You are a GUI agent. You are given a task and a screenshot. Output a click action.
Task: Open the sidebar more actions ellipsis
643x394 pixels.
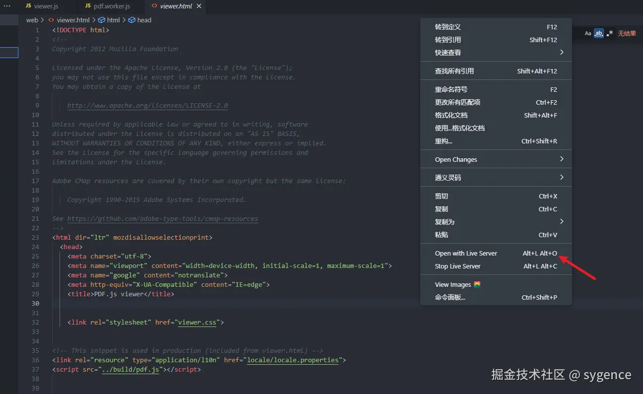click(7, 6)
